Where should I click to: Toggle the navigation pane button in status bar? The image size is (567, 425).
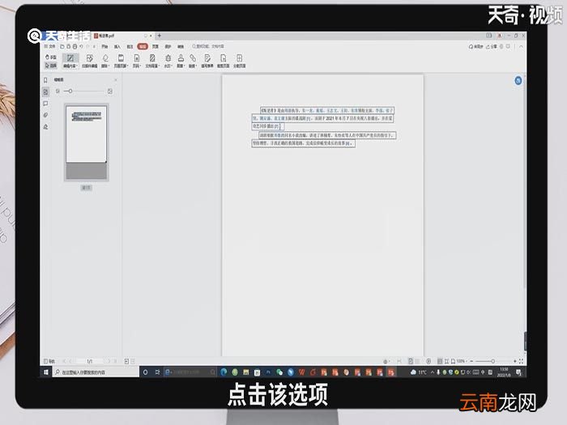49,361
